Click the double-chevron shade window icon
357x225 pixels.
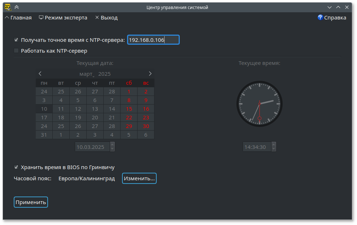tap(17, 7)
